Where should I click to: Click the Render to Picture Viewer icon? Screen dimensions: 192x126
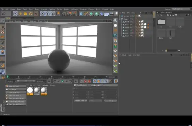[x=69, y=14]
